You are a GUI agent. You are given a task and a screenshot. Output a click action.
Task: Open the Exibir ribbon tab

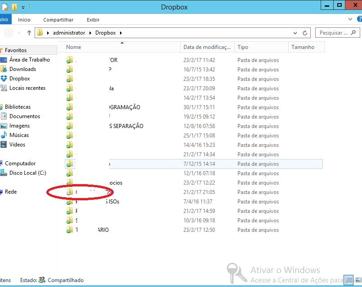[x=93, y=20]
